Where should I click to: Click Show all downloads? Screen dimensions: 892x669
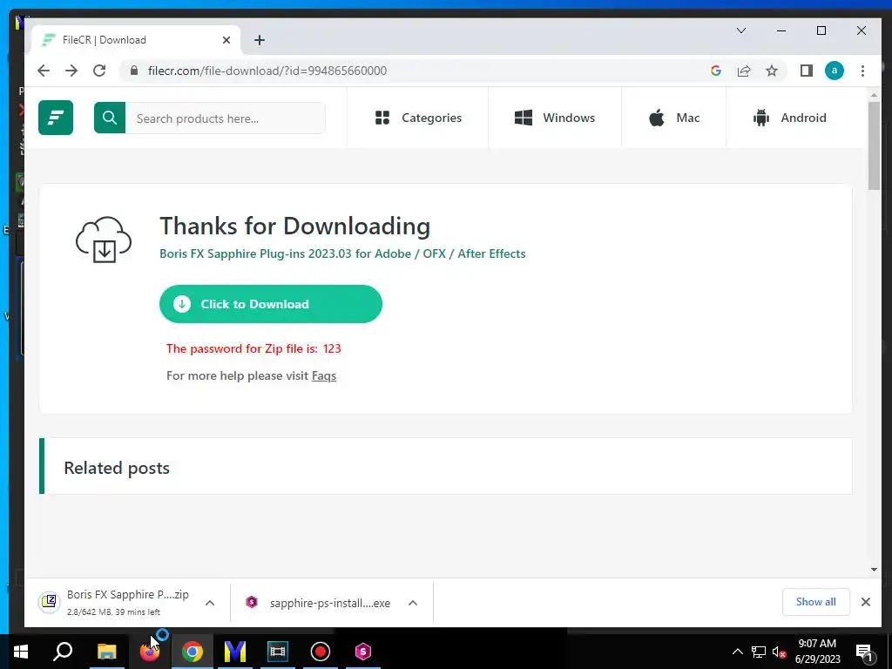point(815,602)
